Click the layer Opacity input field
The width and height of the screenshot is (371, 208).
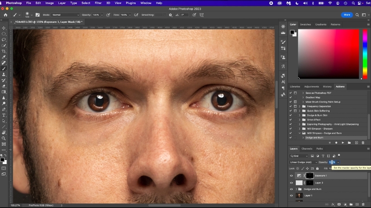pyautogui.click(x=332, y=162)
